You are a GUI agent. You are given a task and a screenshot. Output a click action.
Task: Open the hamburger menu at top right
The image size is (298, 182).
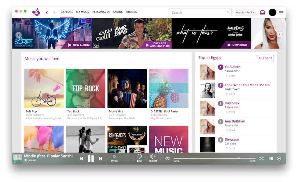[x=281, y=12]
